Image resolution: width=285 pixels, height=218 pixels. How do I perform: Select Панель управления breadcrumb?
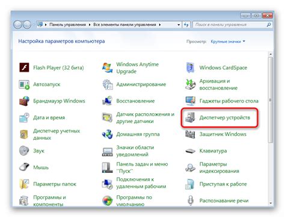[67, 25]
